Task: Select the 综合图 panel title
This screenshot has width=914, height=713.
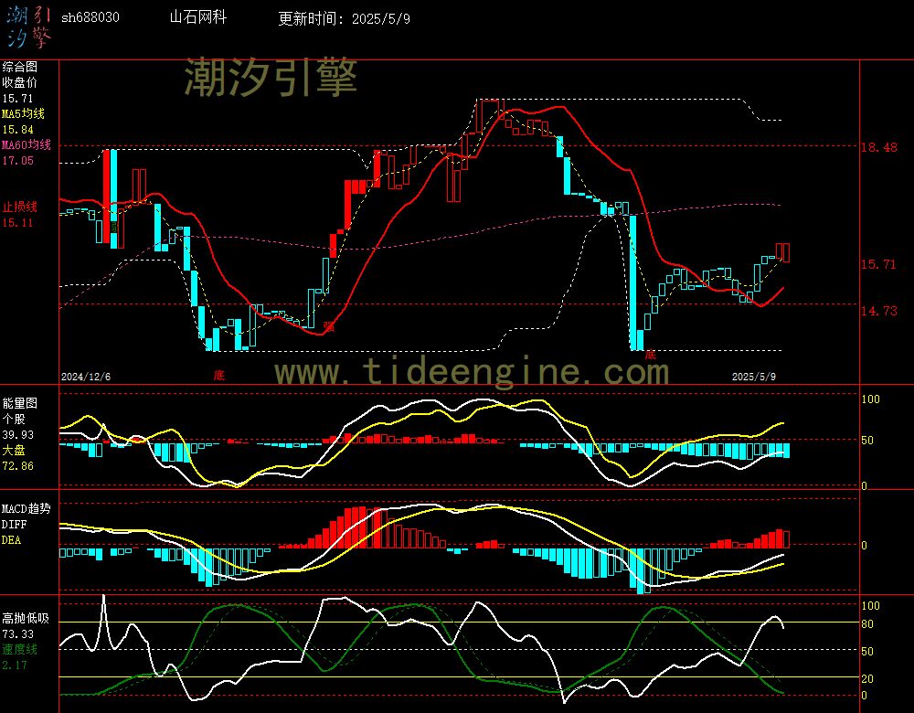Action: (x=19, y=67)
